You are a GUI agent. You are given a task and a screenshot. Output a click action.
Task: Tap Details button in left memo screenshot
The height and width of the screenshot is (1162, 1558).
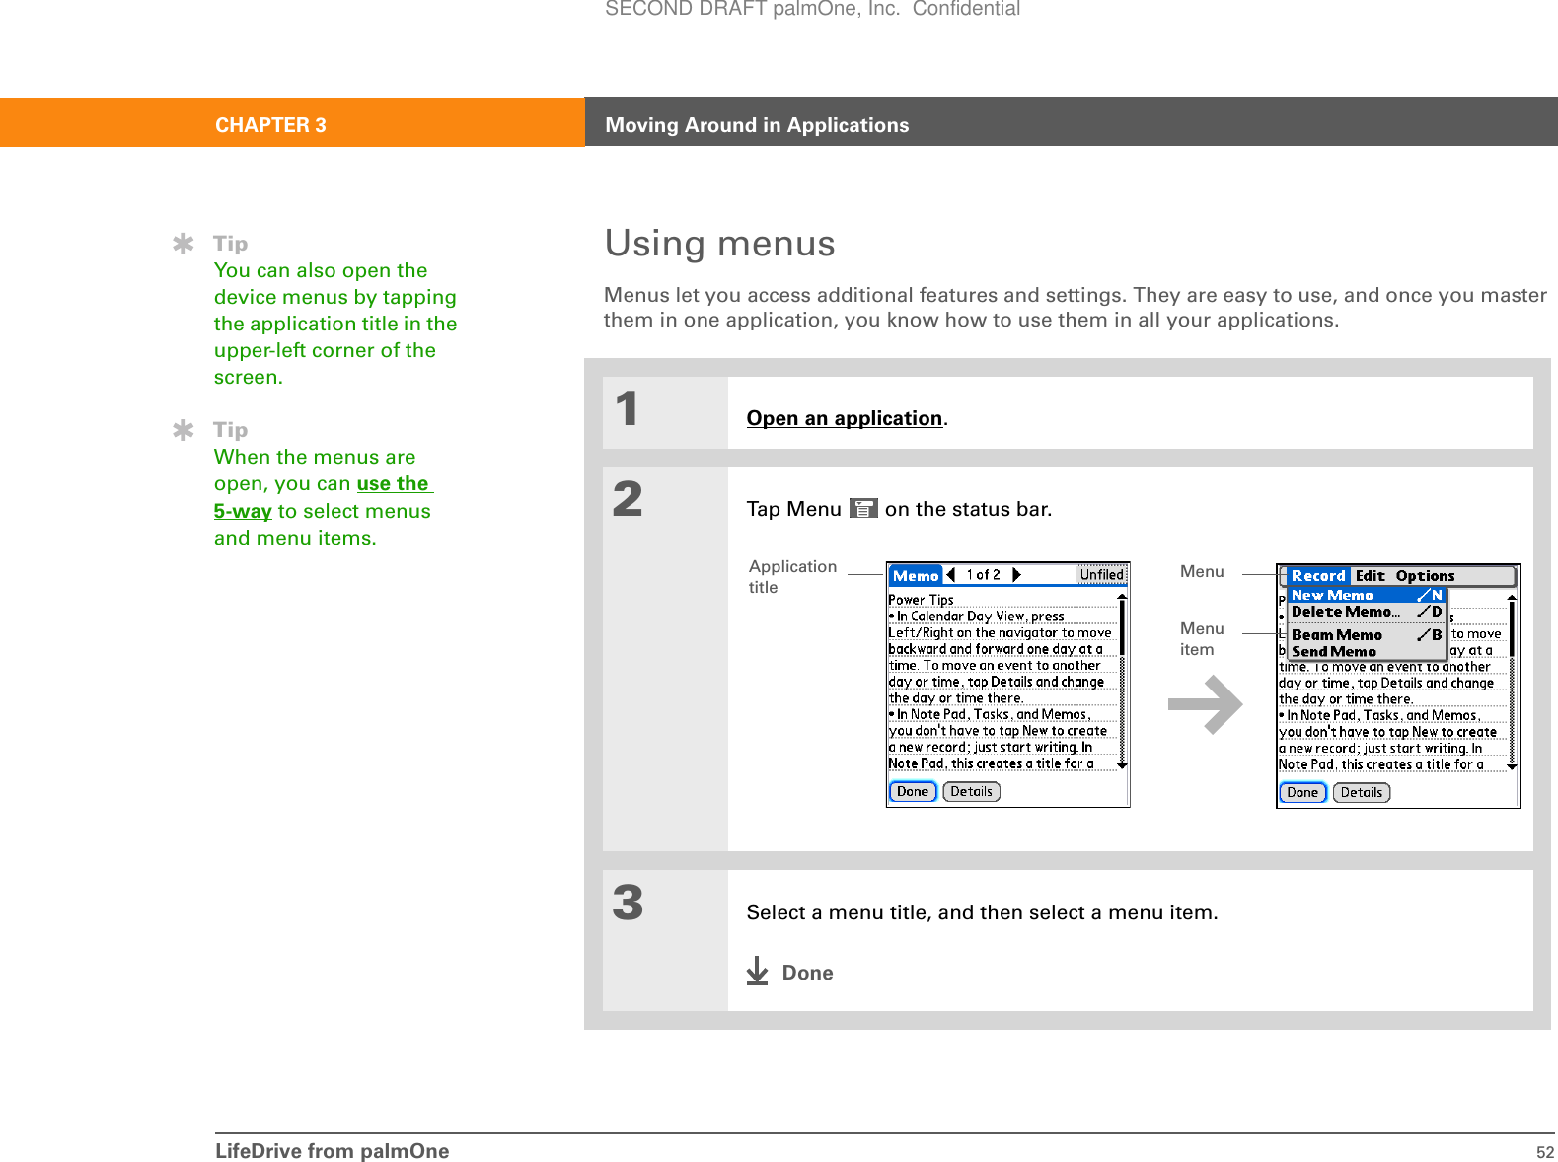(971, 792)
